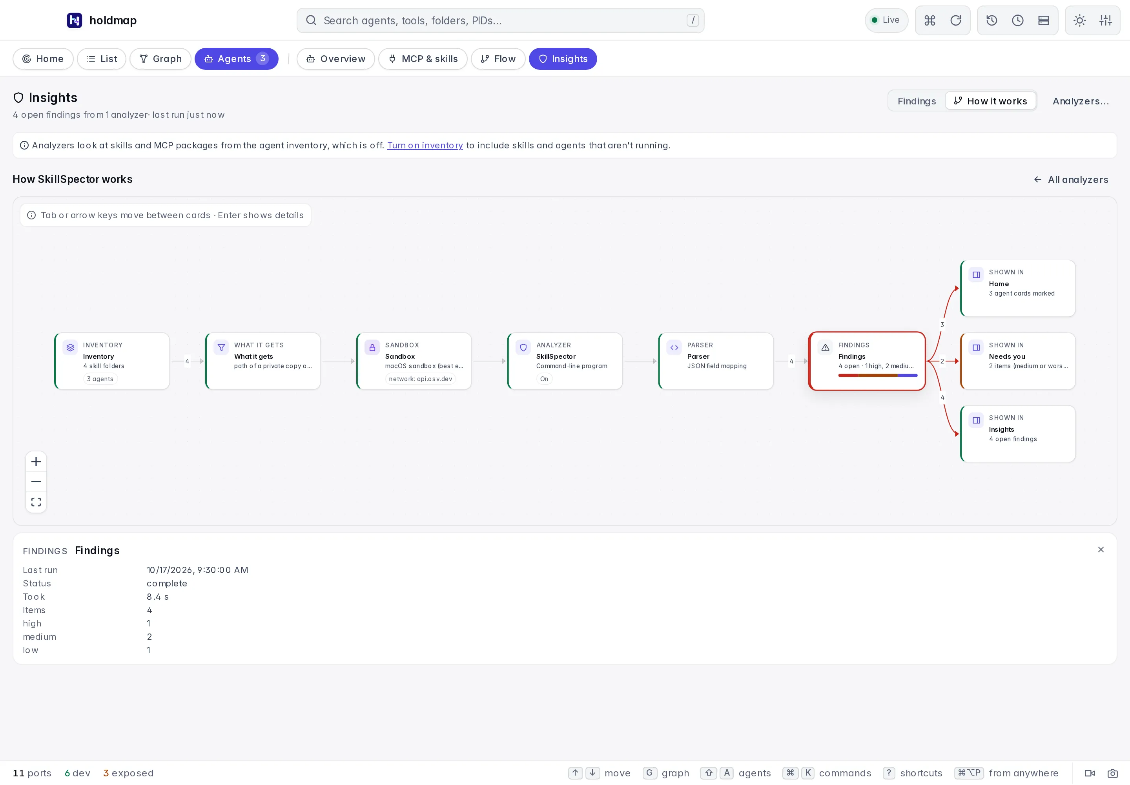This screenshot has height=785, width=1130.
Task: Fit the flow diagram to view
Action: [x=36, y=502]
